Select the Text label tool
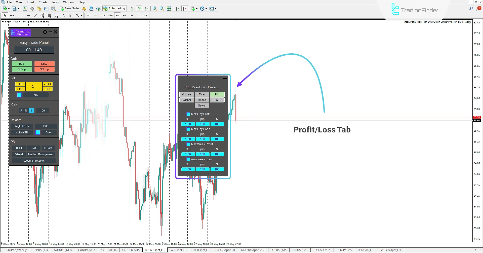This screenshot has height=253, width=483. tap(71, 15)
